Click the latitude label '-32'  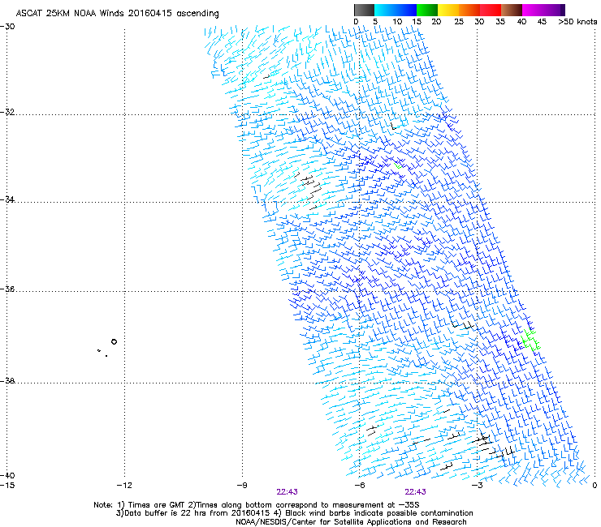tap(7, 112)
